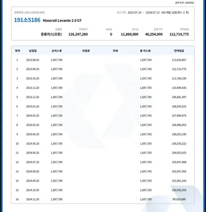Click the balance 111,768,339 in row 3
Screen dimensions: 206x212
tap(179, 78)
